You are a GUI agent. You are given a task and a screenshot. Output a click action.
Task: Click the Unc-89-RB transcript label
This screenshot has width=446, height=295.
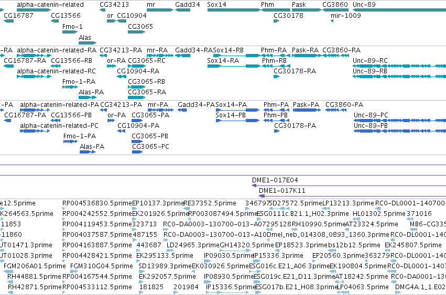tap(370, 71)
